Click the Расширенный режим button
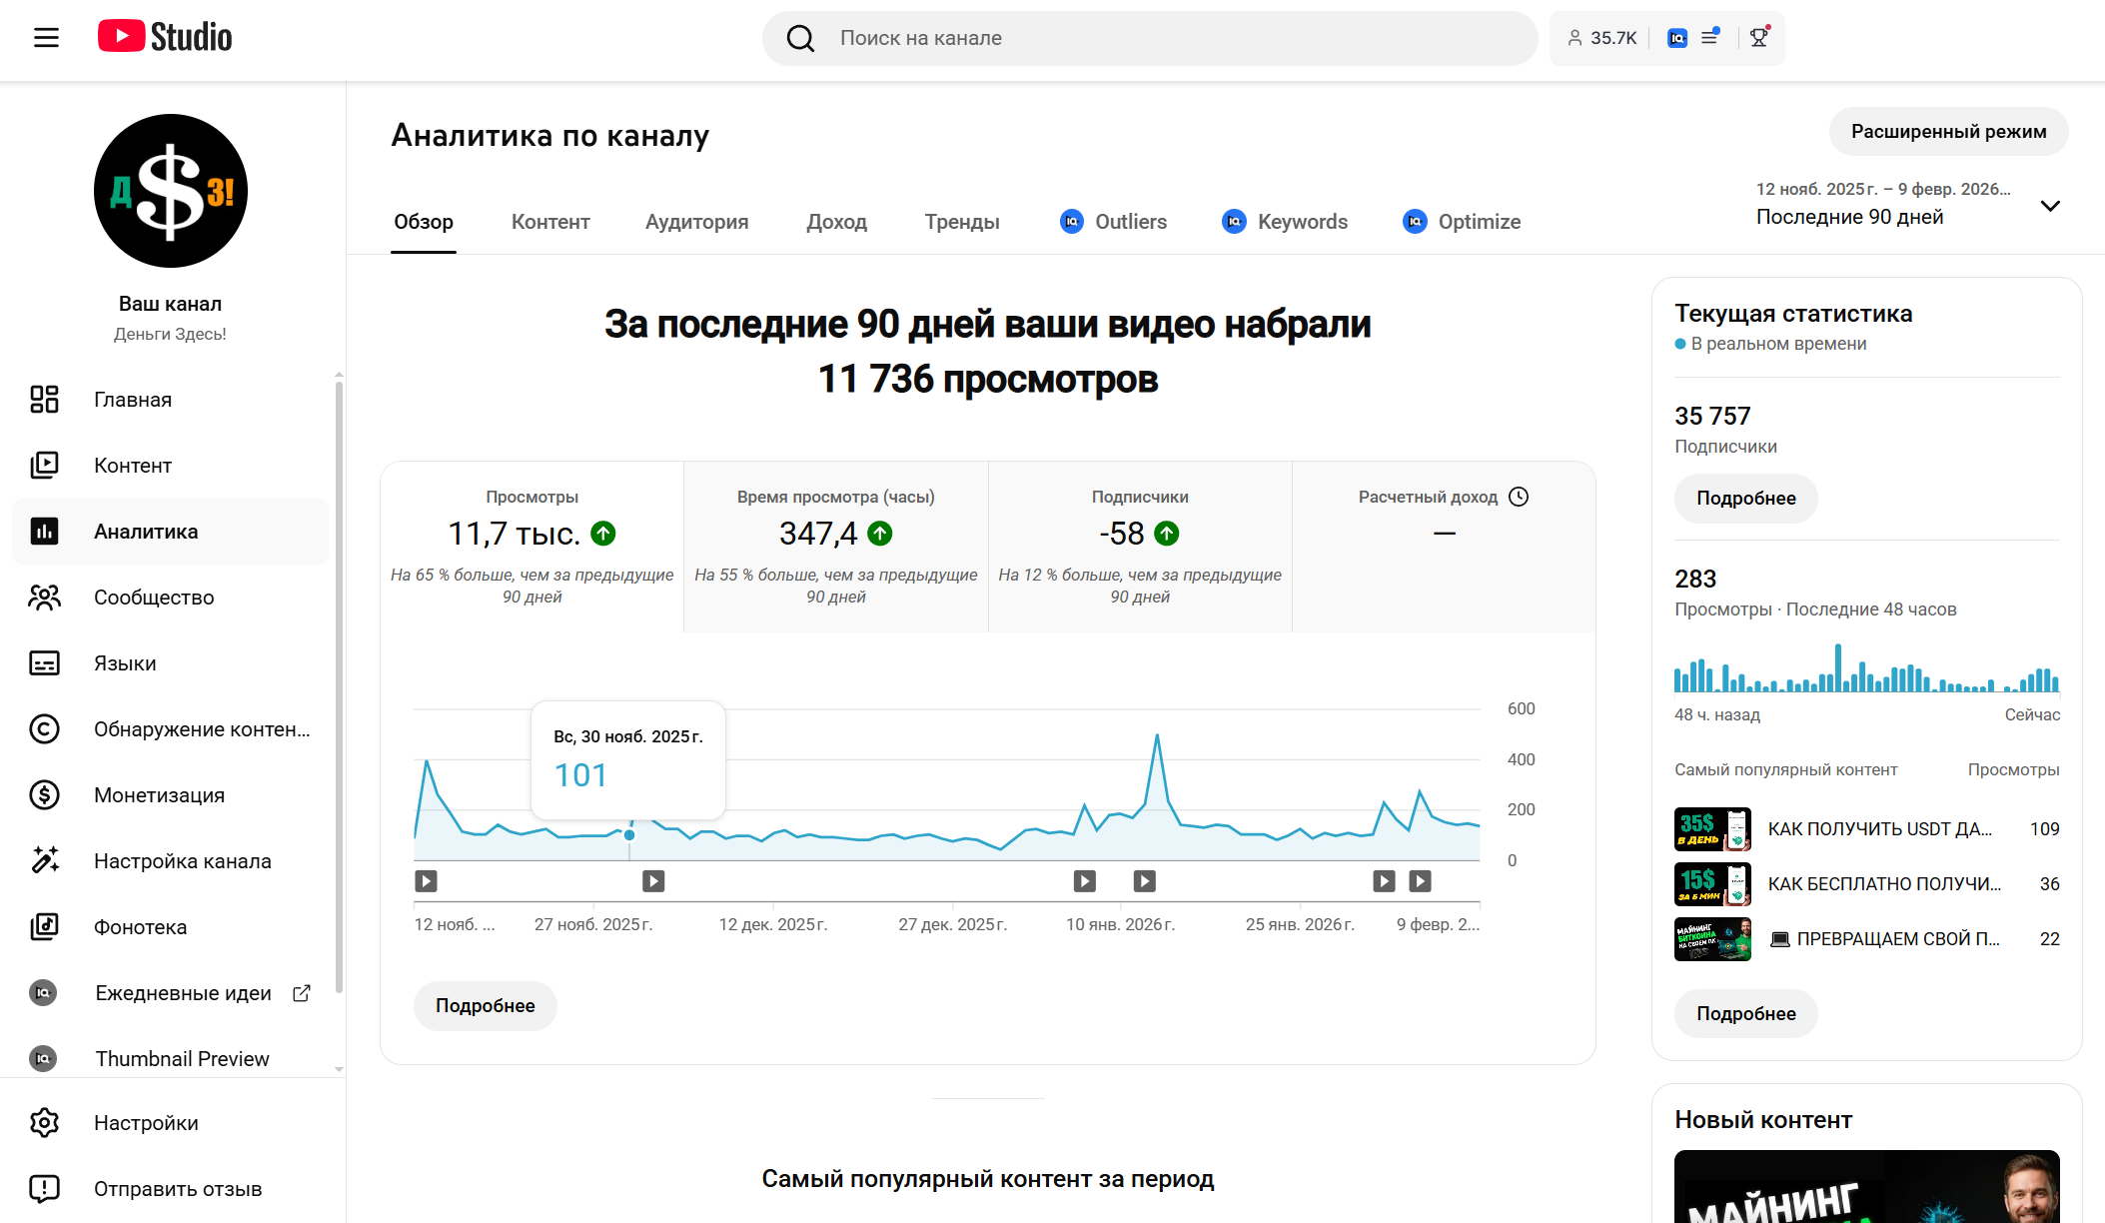 coord(1948,132)
